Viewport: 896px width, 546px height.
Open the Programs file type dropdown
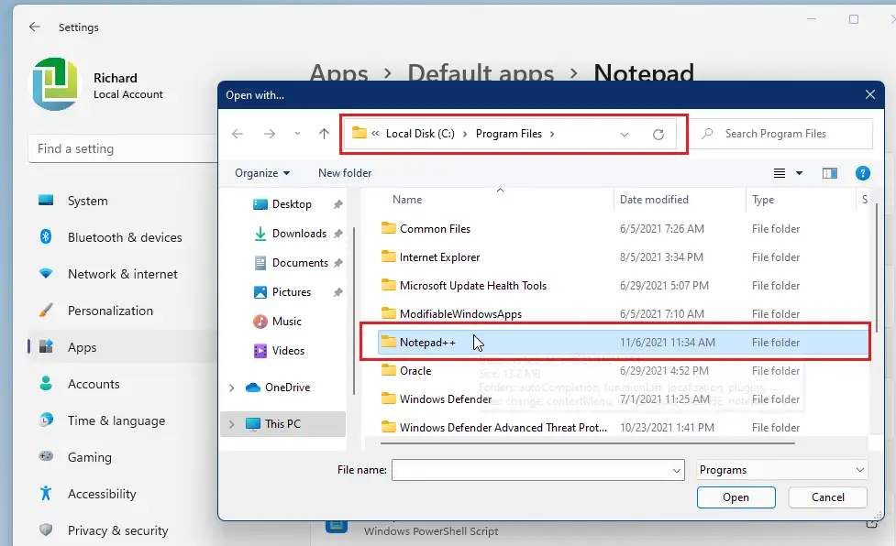(x=781, y=470)
